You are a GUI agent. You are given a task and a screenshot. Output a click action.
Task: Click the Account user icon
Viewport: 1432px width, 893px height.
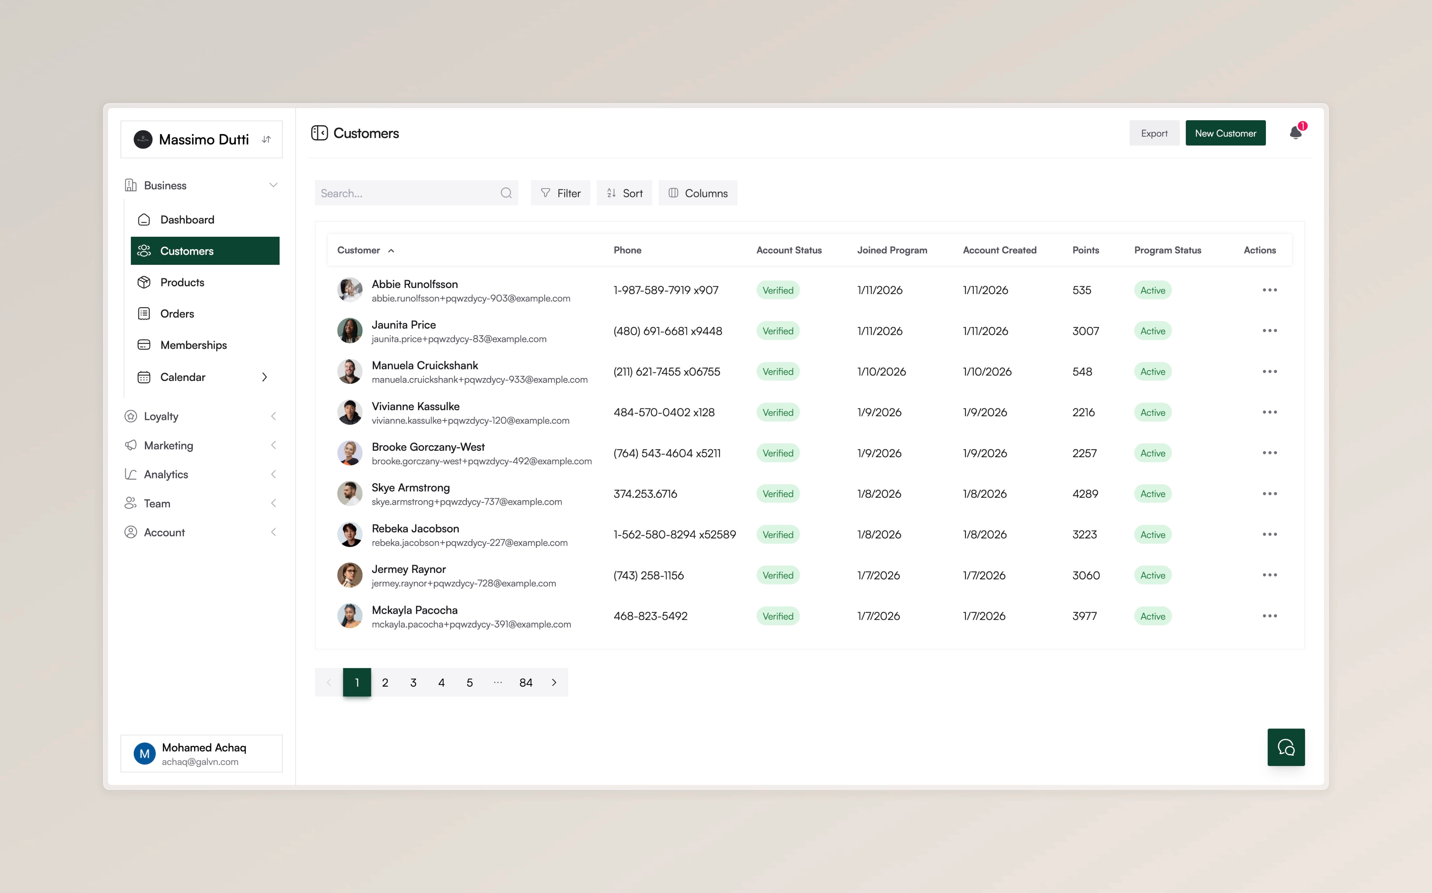point(131,532)
